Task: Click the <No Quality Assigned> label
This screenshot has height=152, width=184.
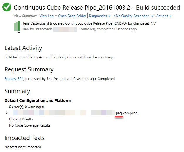Action: (131, 16)
